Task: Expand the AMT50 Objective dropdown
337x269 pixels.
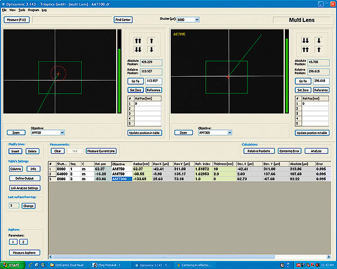Action: pyautogui.click(x=62, y=133)
